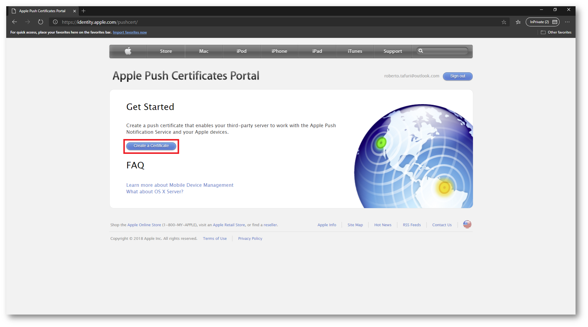Screen dimensions: 588x327
Task: Open the iTunes menu item
Action: 355,51
